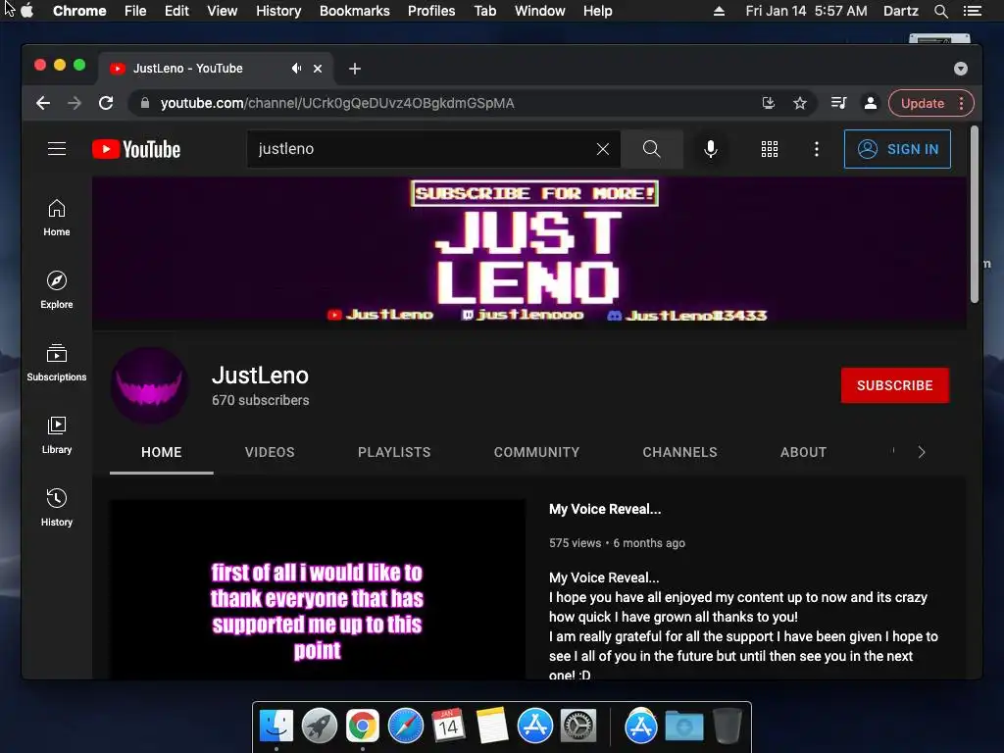Go to Home in sidebar
Viewport: 1004px width, 753px height.
click(x=56, y=218)
